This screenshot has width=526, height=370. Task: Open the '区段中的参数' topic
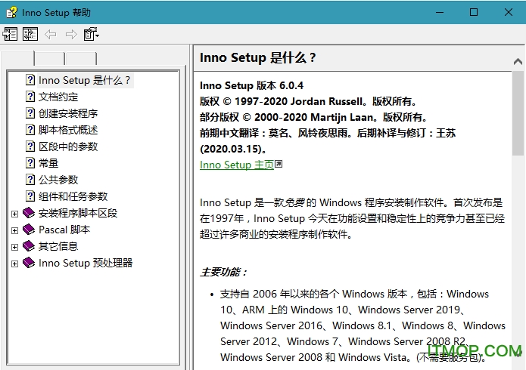[68, 146]
